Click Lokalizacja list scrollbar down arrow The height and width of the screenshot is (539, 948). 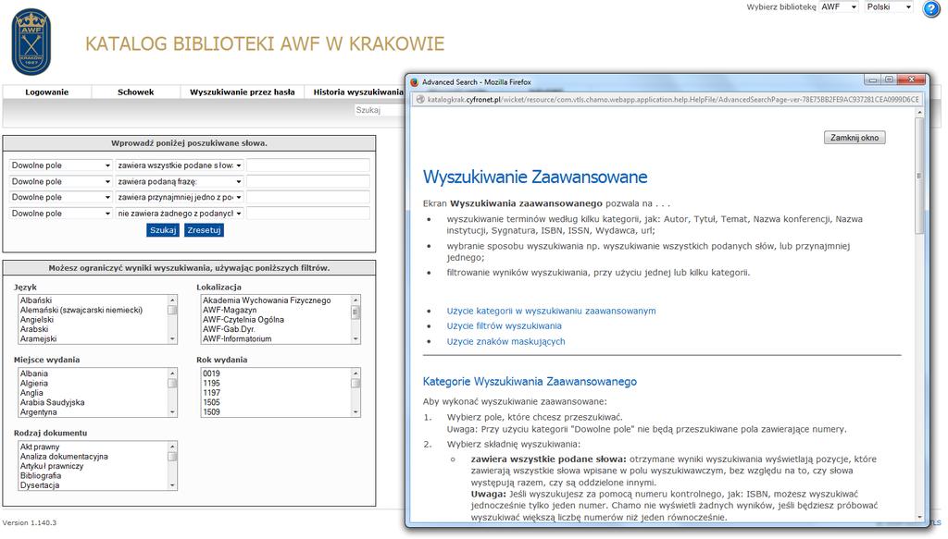coord(355,339)
